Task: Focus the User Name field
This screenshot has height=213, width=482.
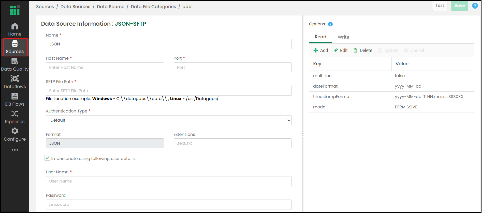Action: point(169,181)
